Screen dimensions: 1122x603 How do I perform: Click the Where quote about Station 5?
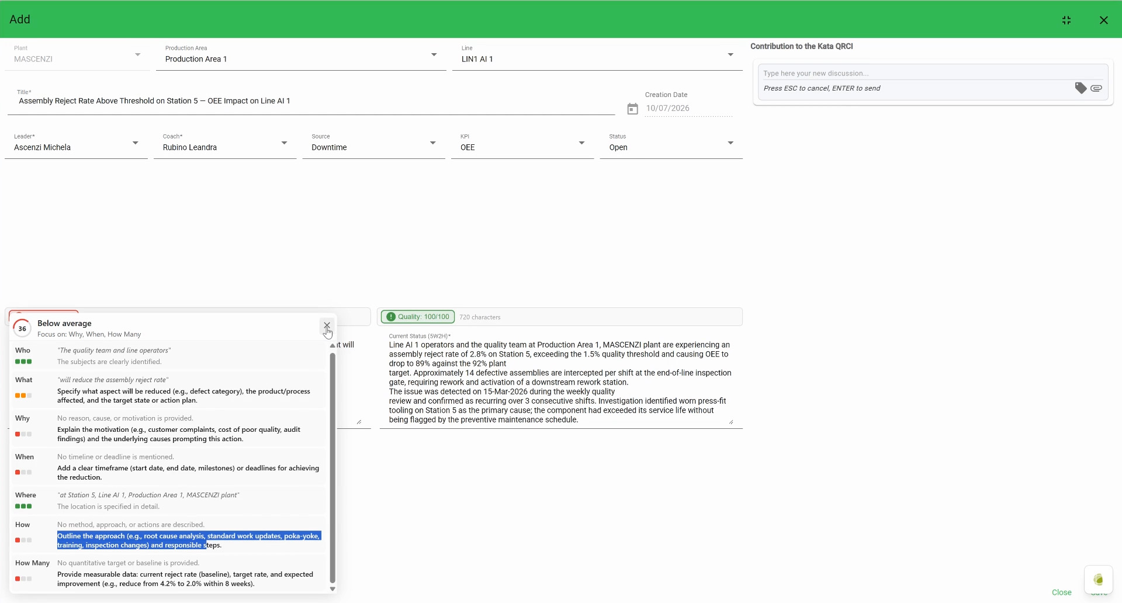point(148,495)
